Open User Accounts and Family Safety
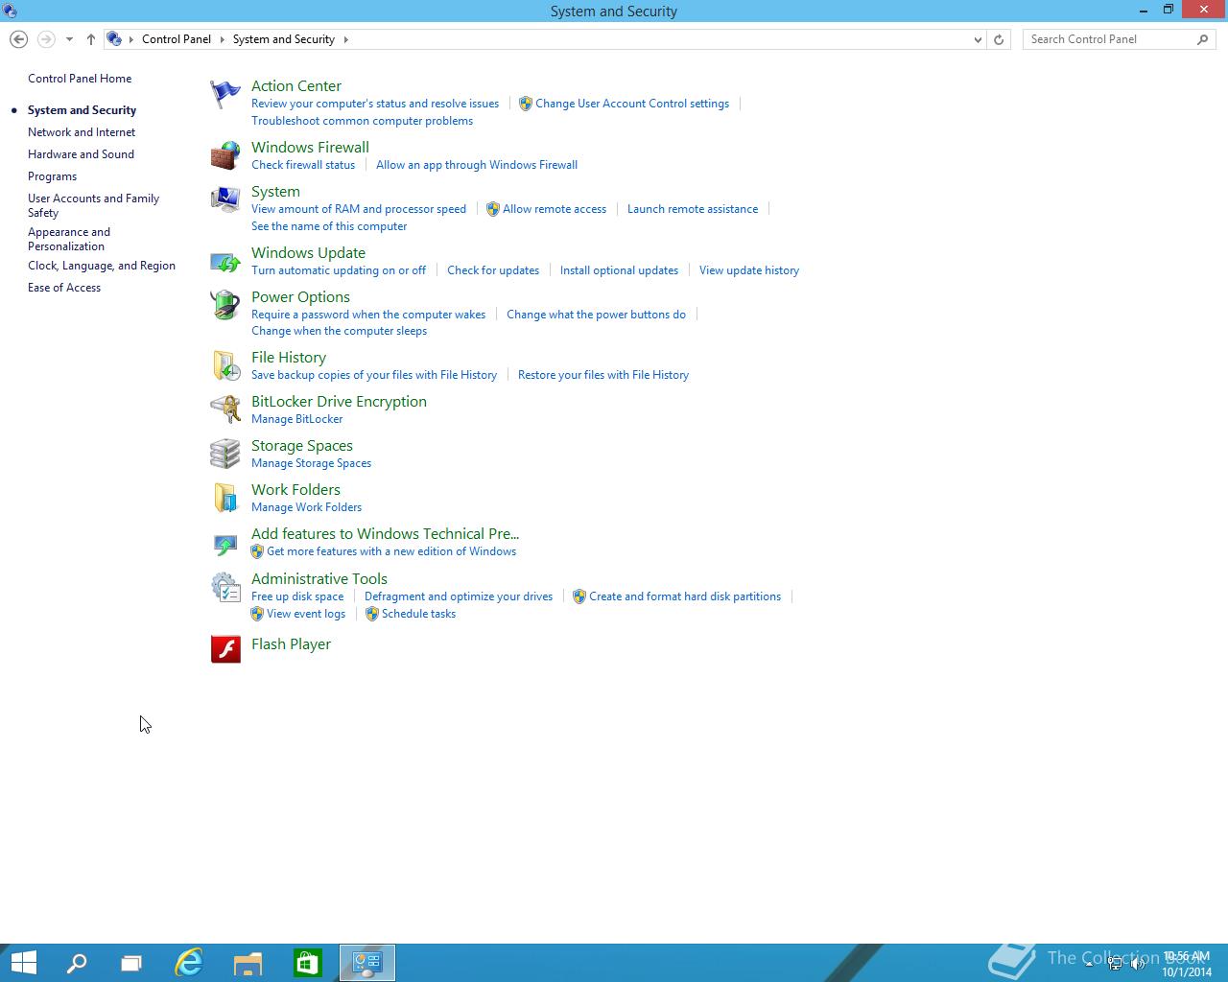 (x=93, y=205)
